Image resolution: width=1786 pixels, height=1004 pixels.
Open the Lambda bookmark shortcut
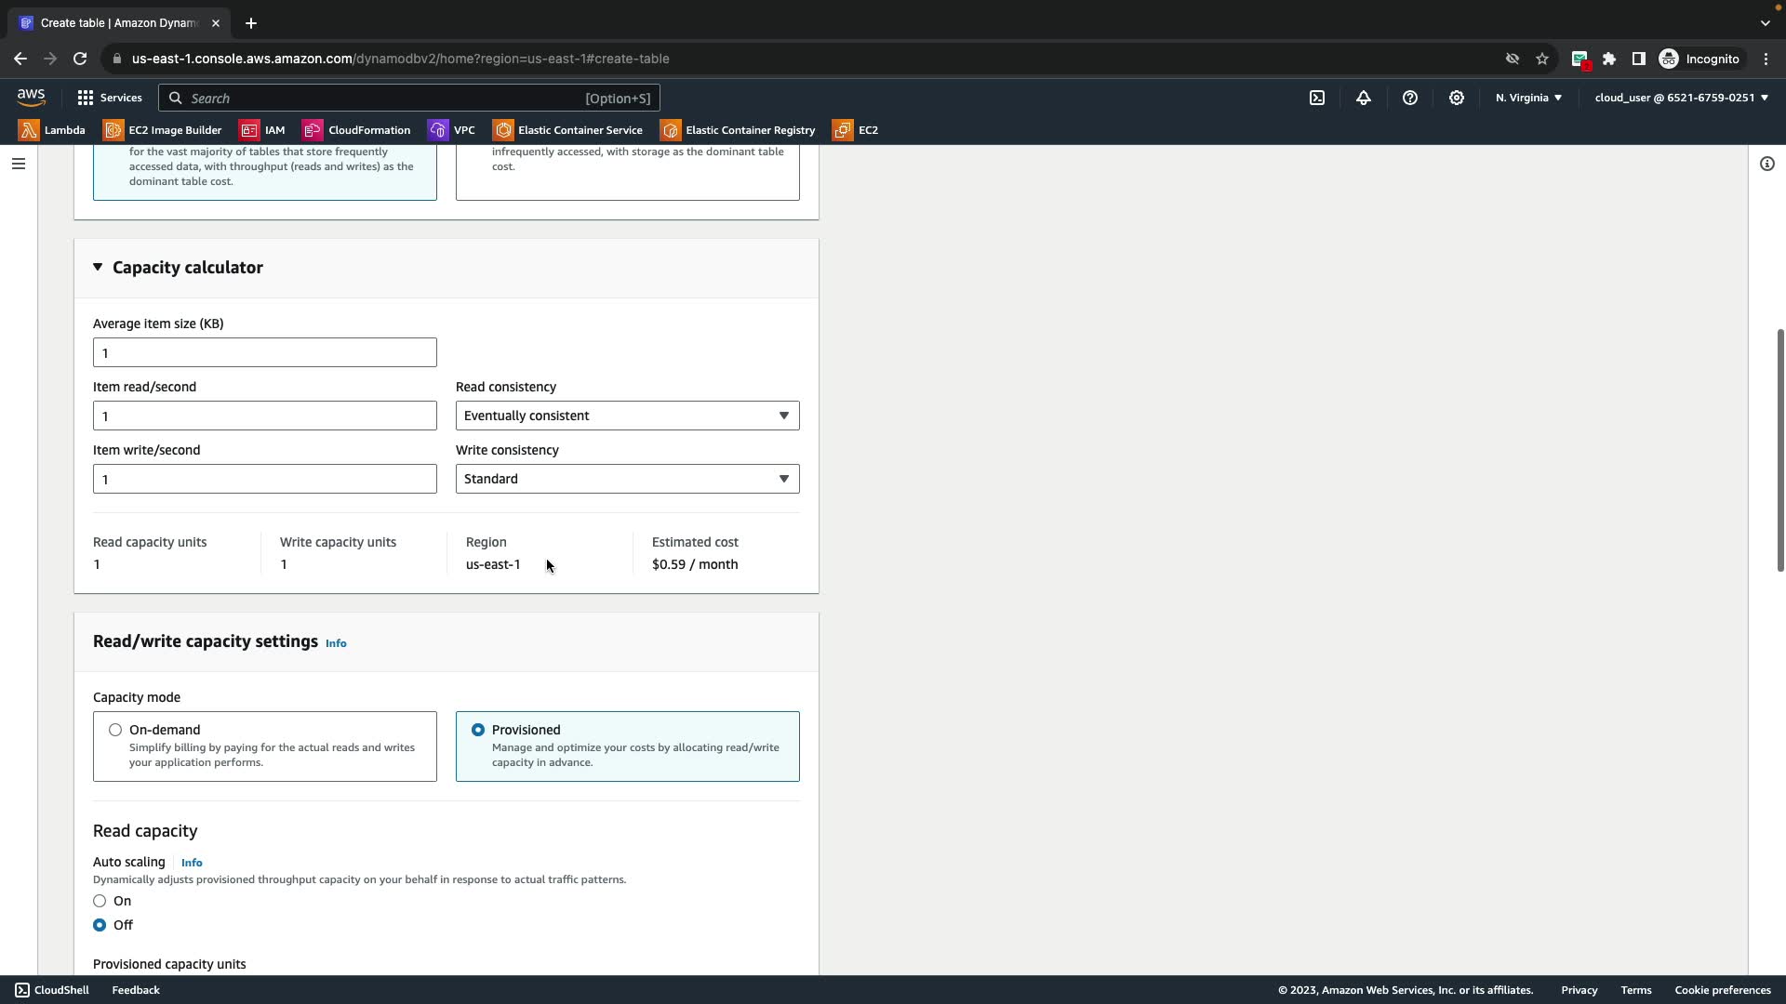pyautogui.click(x=52, y=130)
